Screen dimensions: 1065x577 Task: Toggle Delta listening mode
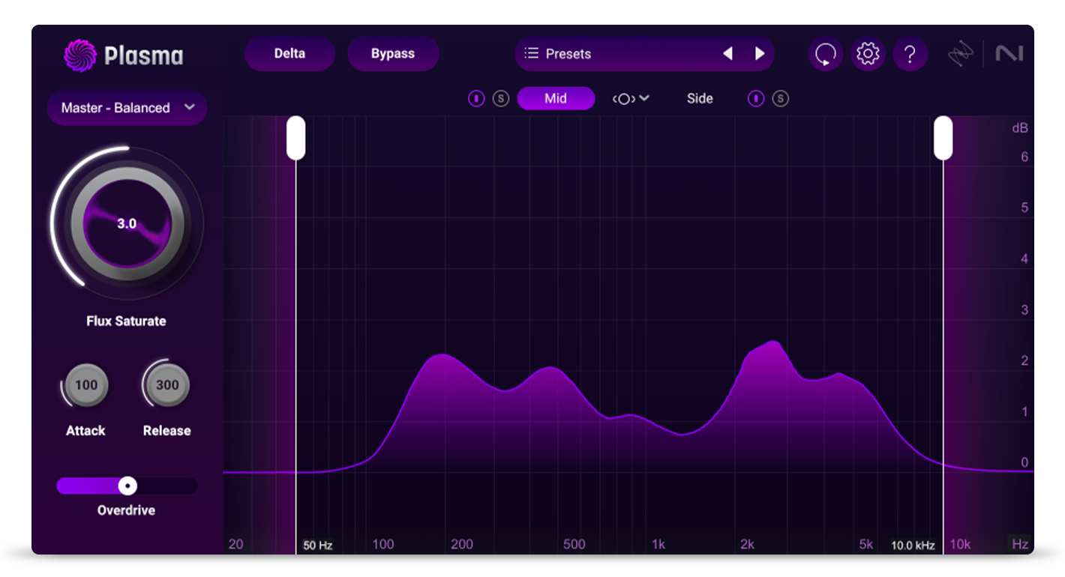289,54
